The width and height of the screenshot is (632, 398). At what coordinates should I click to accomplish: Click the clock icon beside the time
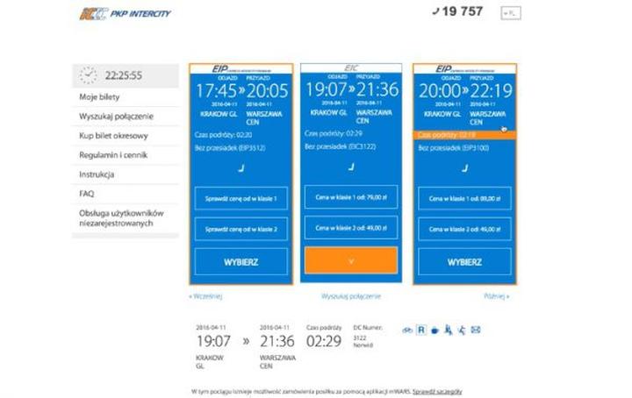pyautogui.click(x=88, y=75)
